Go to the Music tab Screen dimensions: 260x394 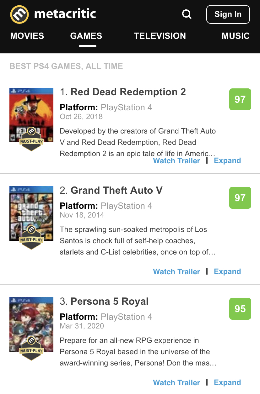click(x=236, y=36)
